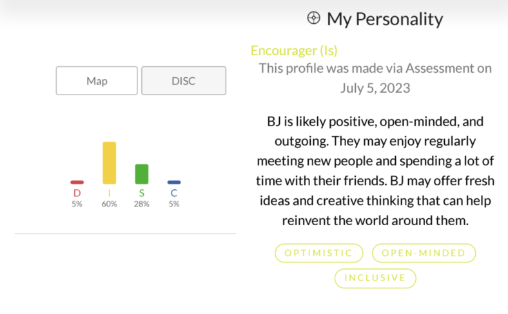508x314 pixels.
Task: Click the crosshair icon beside My Personality
Action: [313, 18]
